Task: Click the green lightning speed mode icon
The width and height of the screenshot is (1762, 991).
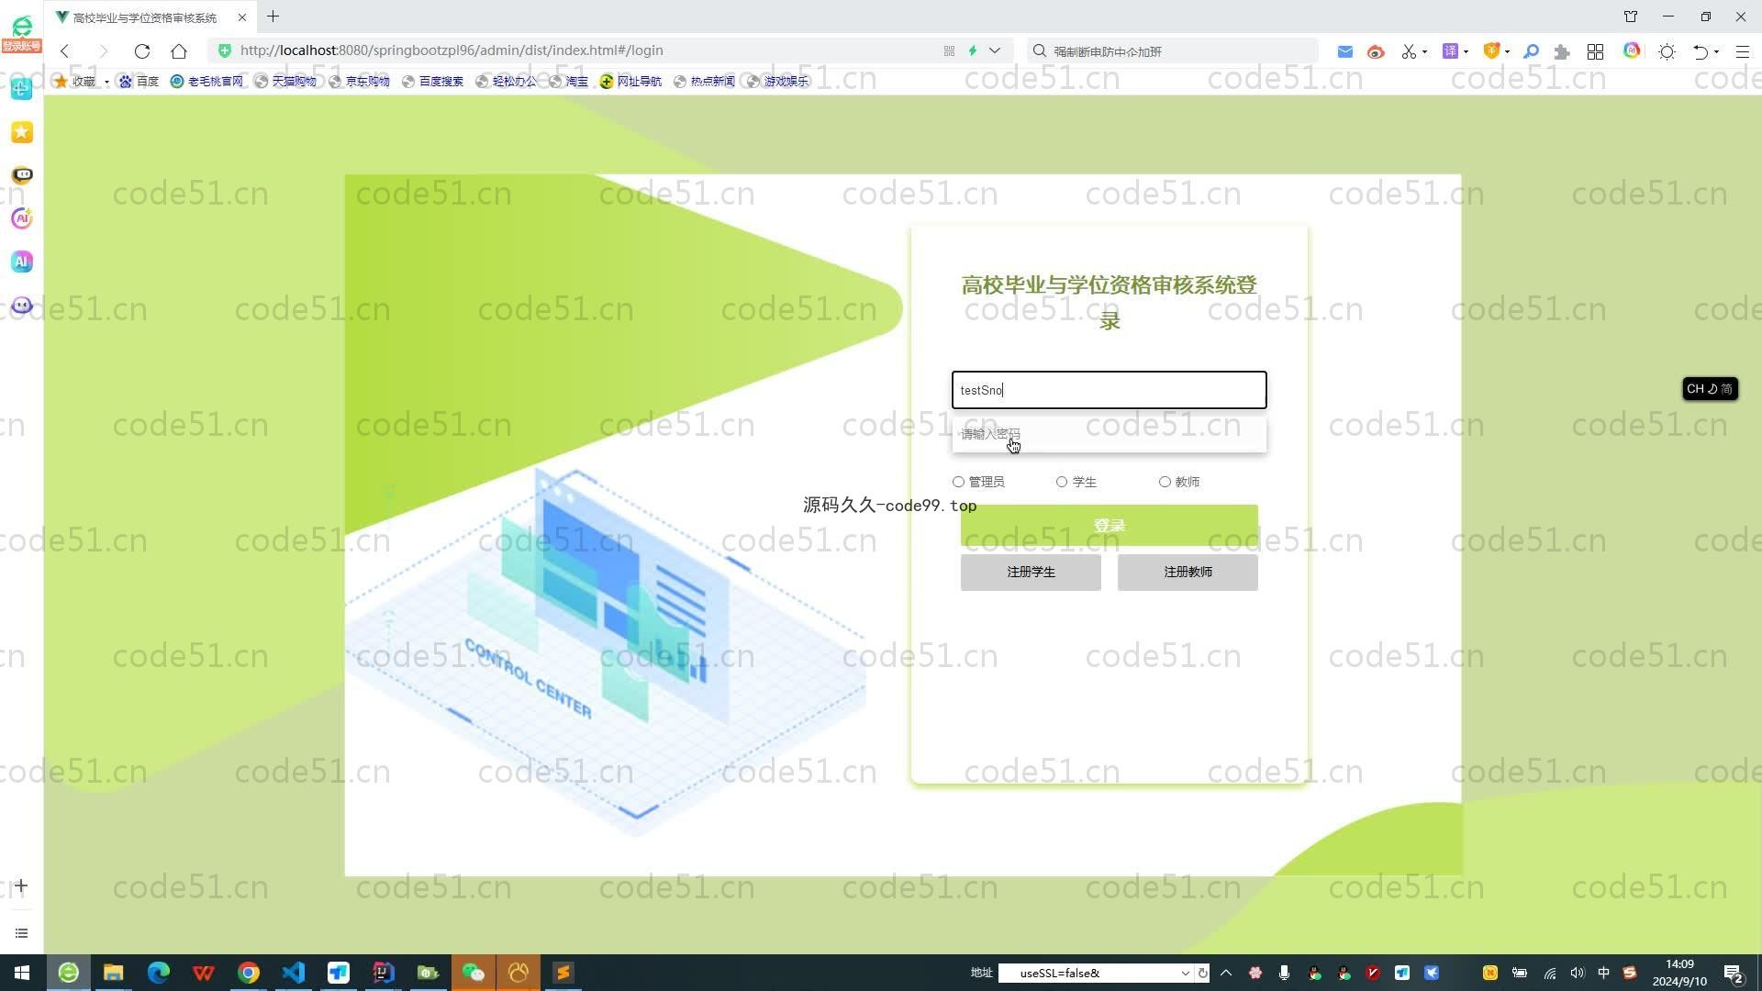Action: click(973, 50)
